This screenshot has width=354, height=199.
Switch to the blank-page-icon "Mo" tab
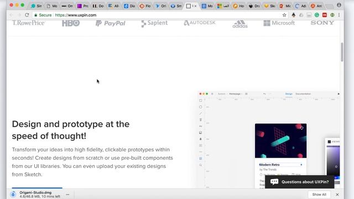[52, 6]
